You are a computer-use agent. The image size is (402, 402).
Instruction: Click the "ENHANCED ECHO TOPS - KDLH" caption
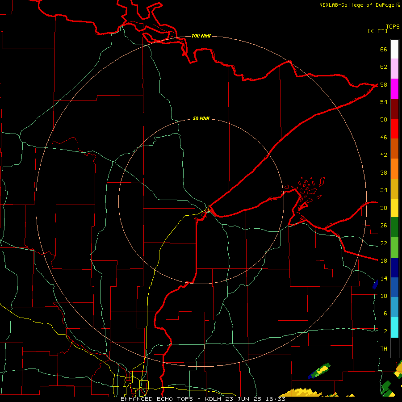(x=172, y=399)
